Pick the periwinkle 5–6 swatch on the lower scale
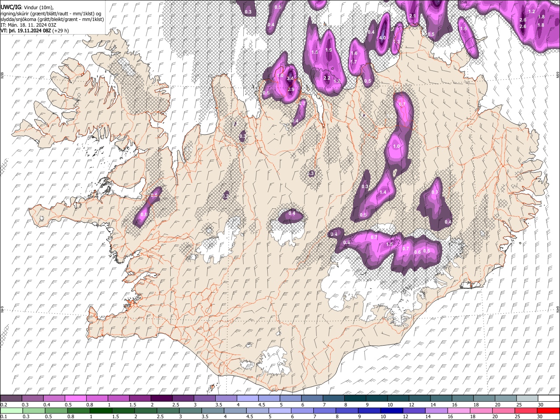560x420 pixels. [x=280, y=410]
